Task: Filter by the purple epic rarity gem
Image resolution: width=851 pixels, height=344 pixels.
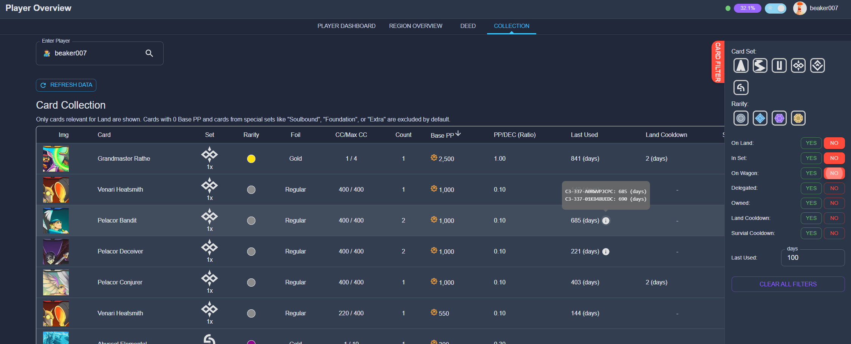Action: [x=779, y=118]
